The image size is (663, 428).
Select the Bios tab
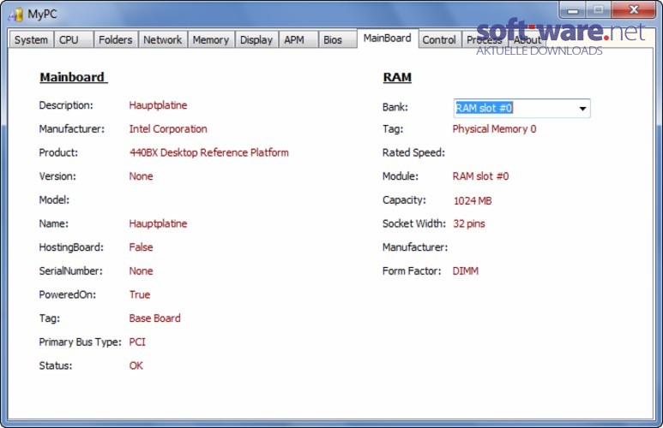coord(337,39)
